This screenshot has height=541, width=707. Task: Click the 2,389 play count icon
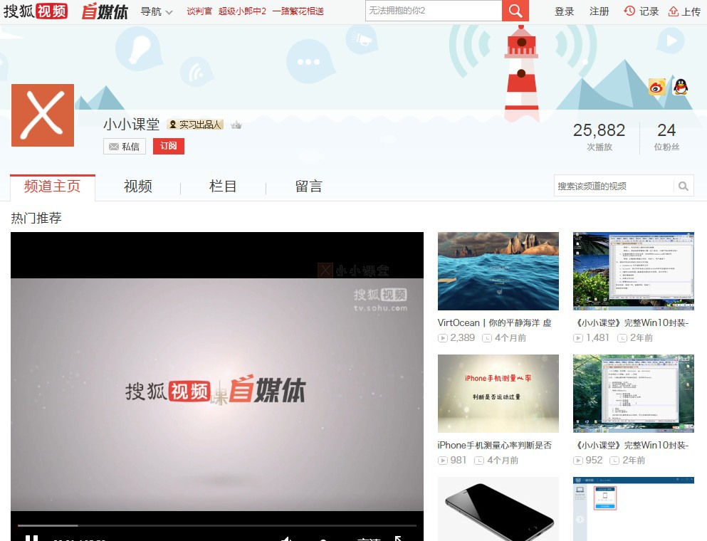click(x=443, y=338)
